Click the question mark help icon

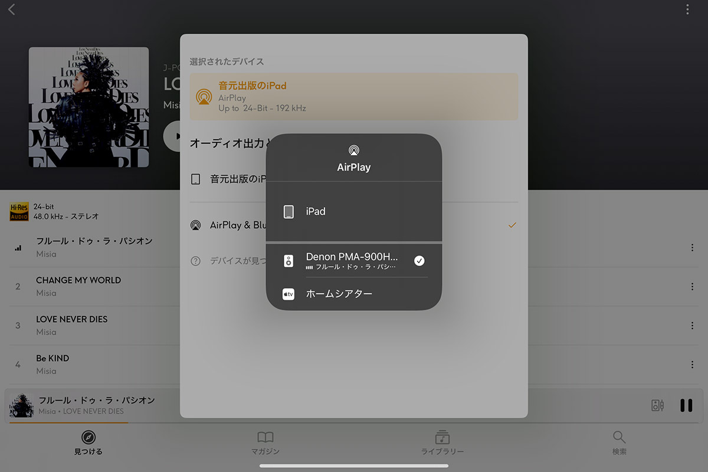tap(196, 261)
